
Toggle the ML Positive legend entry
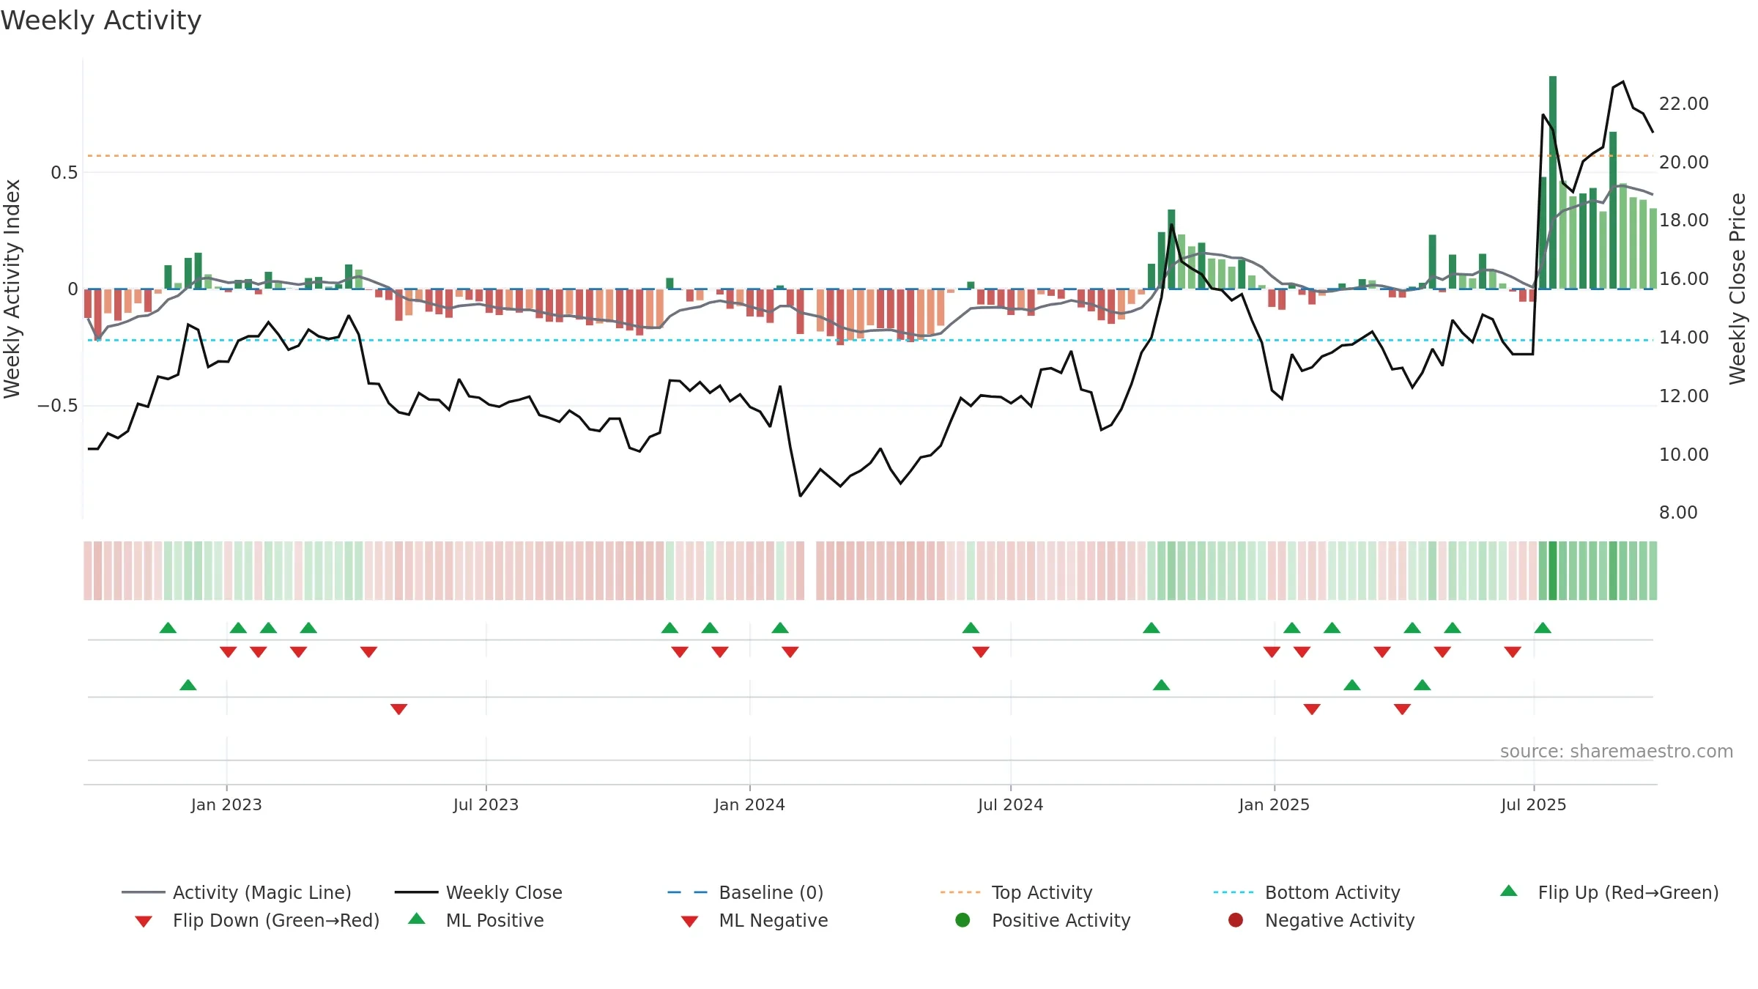[476, 920]
